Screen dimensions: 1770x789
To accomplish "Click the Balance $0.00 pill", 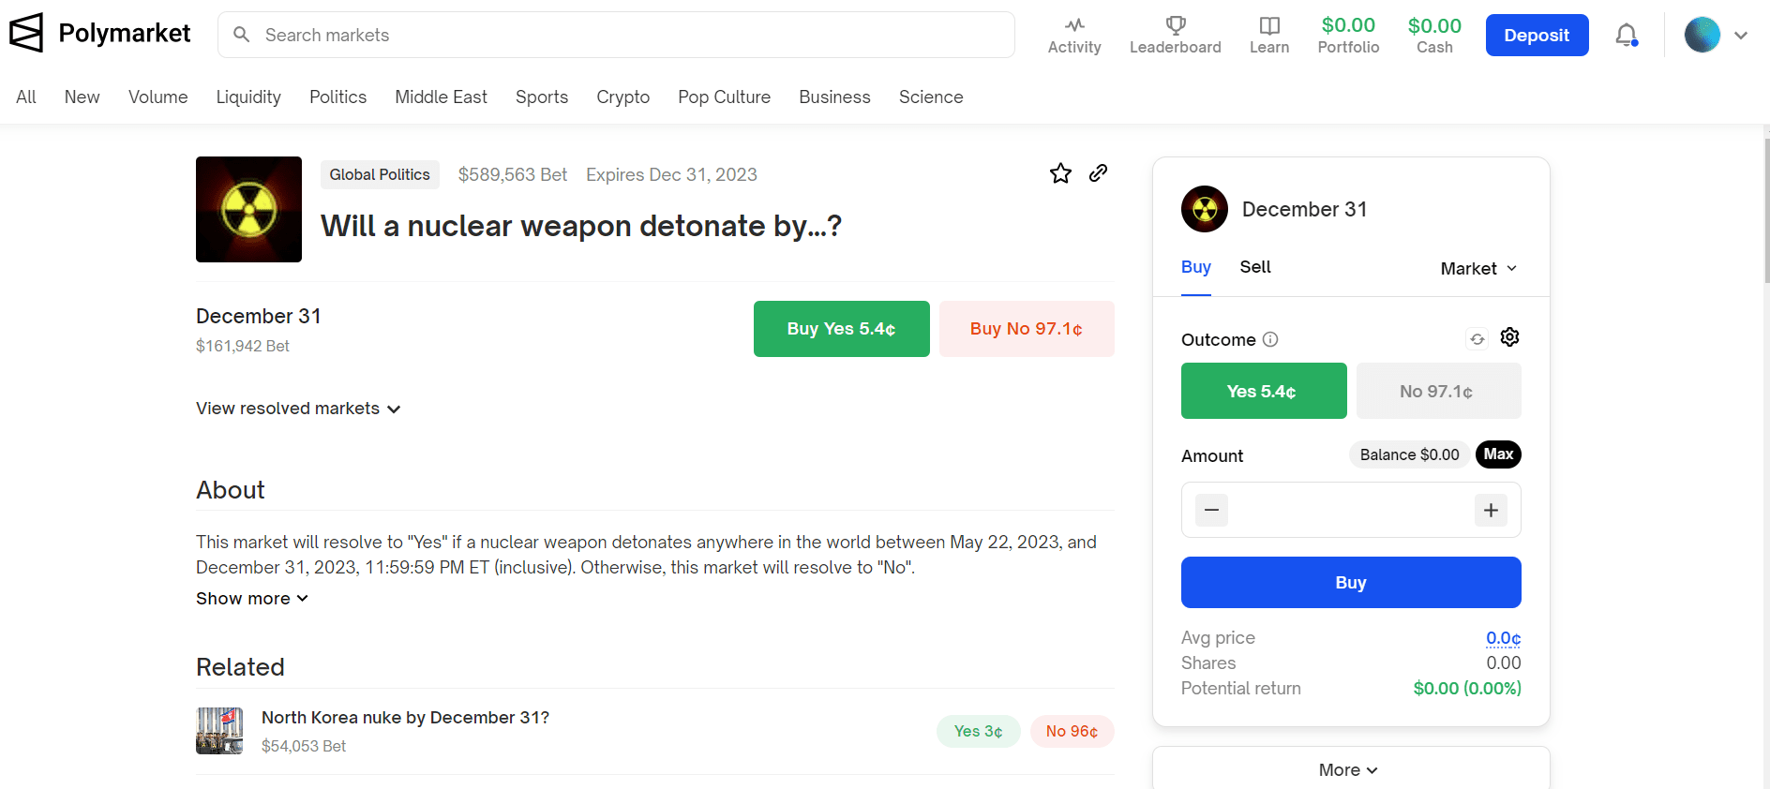I will tap(1409, 454).
